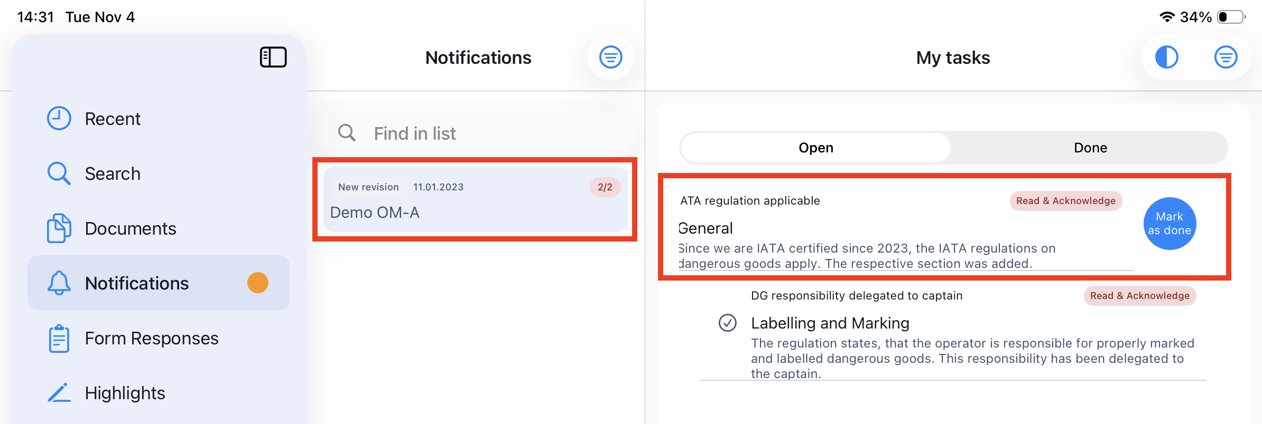Open Form Responses clipboard icon
Screen dimensions: 1262x424
pyautogui.click(x=59, y=338)
